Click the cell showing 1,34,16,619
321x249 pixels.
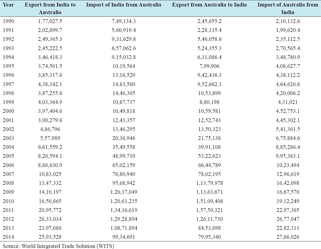point(124,210)
